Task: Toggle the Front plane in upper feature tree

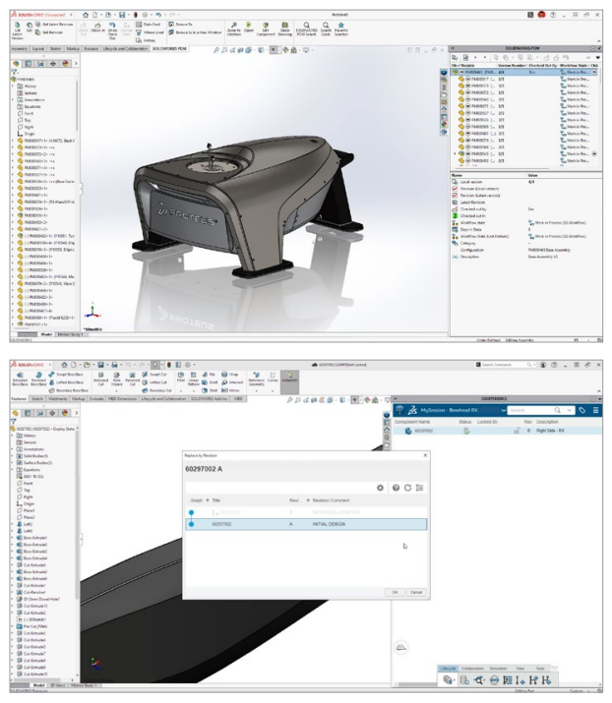Action: coord(27,112)
